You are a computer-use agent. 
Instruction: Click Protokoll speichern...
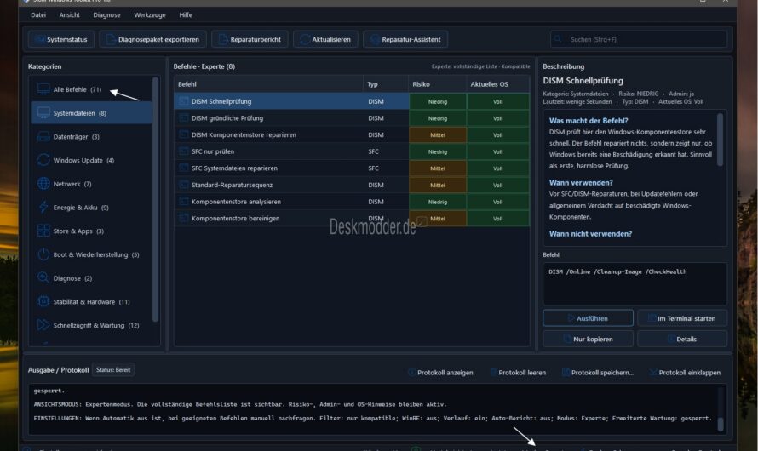[x=598, y=373]
